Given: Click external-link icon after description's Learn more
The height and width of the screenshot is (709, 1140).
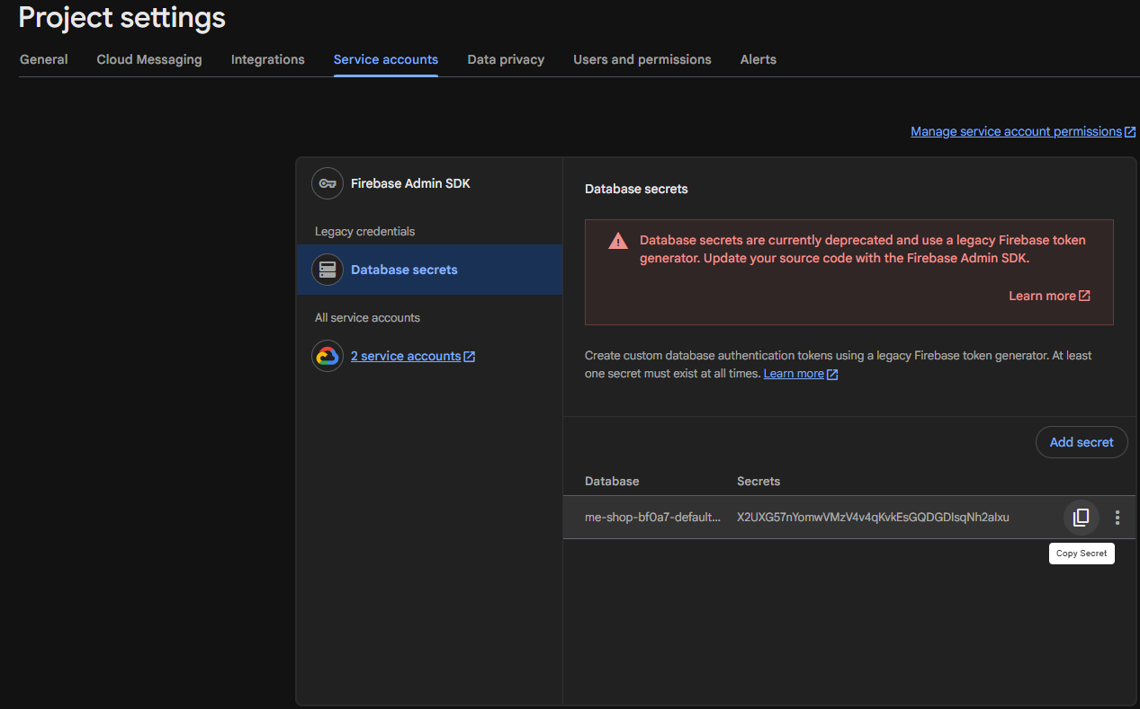Looking at the screenshot, I should (832, 374).
